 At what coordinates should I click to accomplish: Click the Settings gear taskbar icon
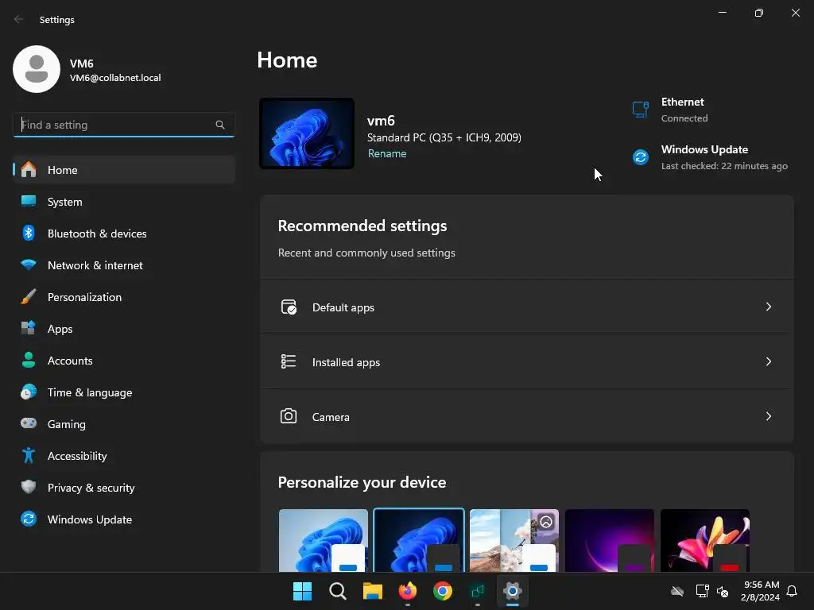click(513, 591)
